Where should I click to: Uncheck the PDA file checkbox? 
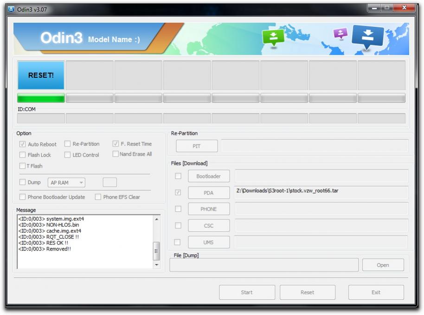(178, 192)
